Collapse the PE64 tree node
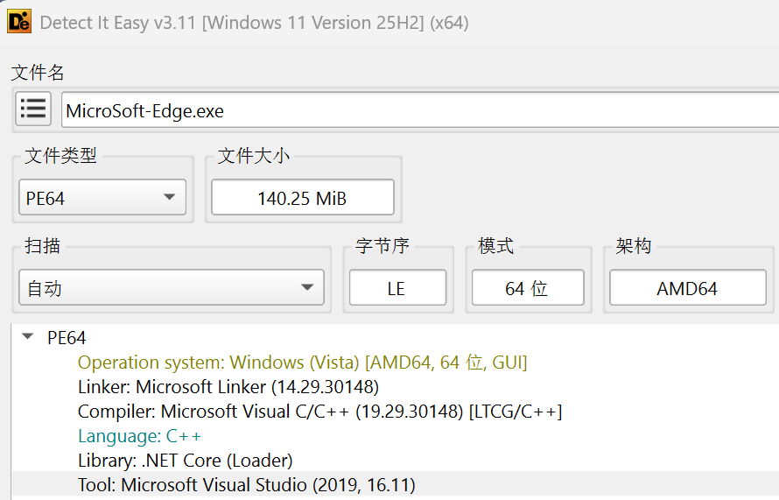Viewport: 779px width, 500px height. click(28, 337)
